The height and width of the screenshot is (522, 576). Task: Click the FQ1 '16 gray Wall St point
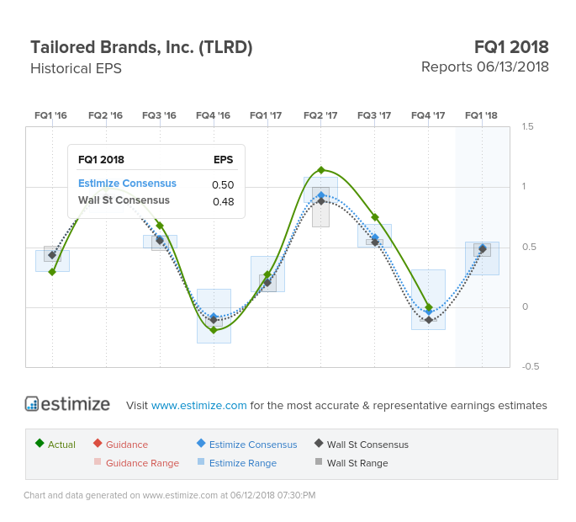coord(52,255)
